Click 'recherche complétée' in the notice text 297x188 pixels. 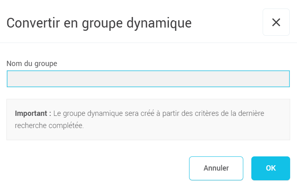(48, 126)
